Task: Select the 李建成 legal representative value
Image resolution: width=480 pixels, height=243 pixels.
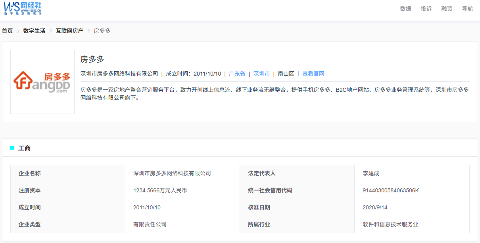Action: coord(371,173)
